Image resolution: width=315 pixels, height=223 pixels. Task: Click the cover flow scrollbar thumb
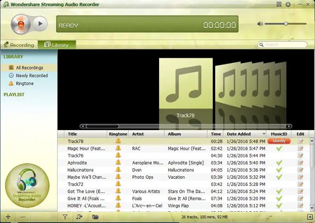pos(102,126)
